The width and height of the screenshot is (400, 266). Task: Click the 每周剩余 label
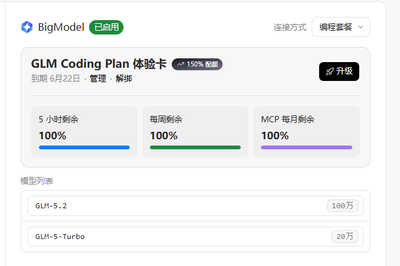click(166, 119)
